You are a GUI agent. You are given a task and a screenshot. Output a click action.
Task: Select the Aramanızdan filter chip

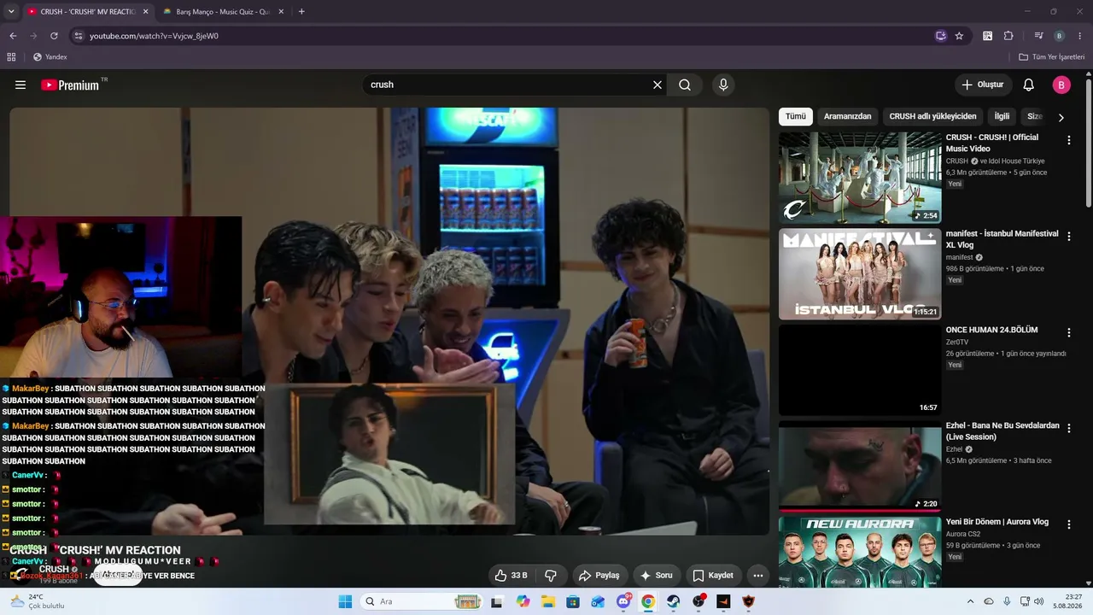(x=848, y=116)
